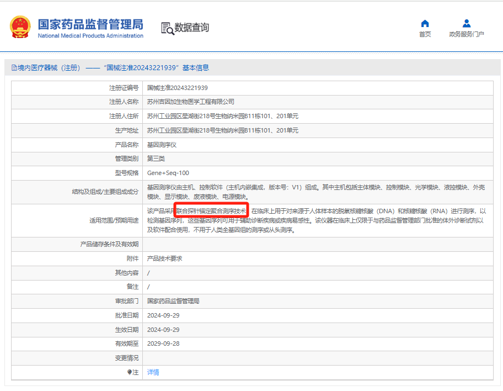Click the 型号规格 label

(x=127, y=173)
